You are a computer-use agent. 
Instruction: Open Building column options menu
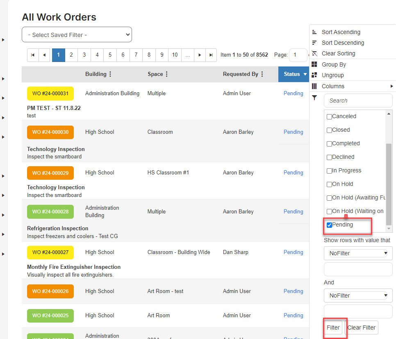(110, 74)
